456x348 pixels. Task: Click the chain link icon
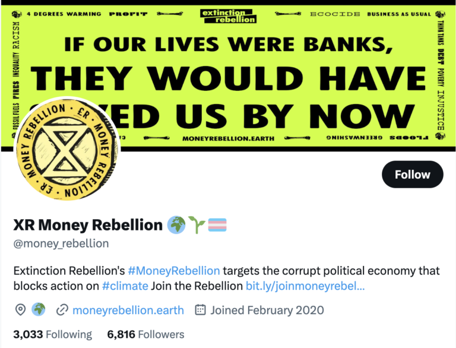(x=62, y=310)
